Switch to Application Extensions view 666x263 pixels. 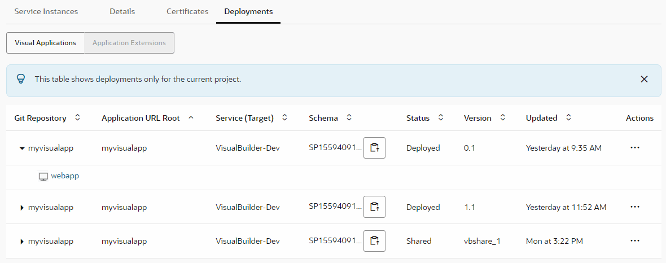coord(129,43)
